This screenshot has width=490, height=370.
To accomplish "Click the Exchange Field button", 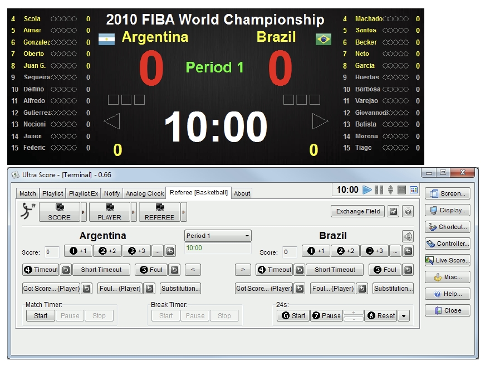I will (x=358, y=211).
